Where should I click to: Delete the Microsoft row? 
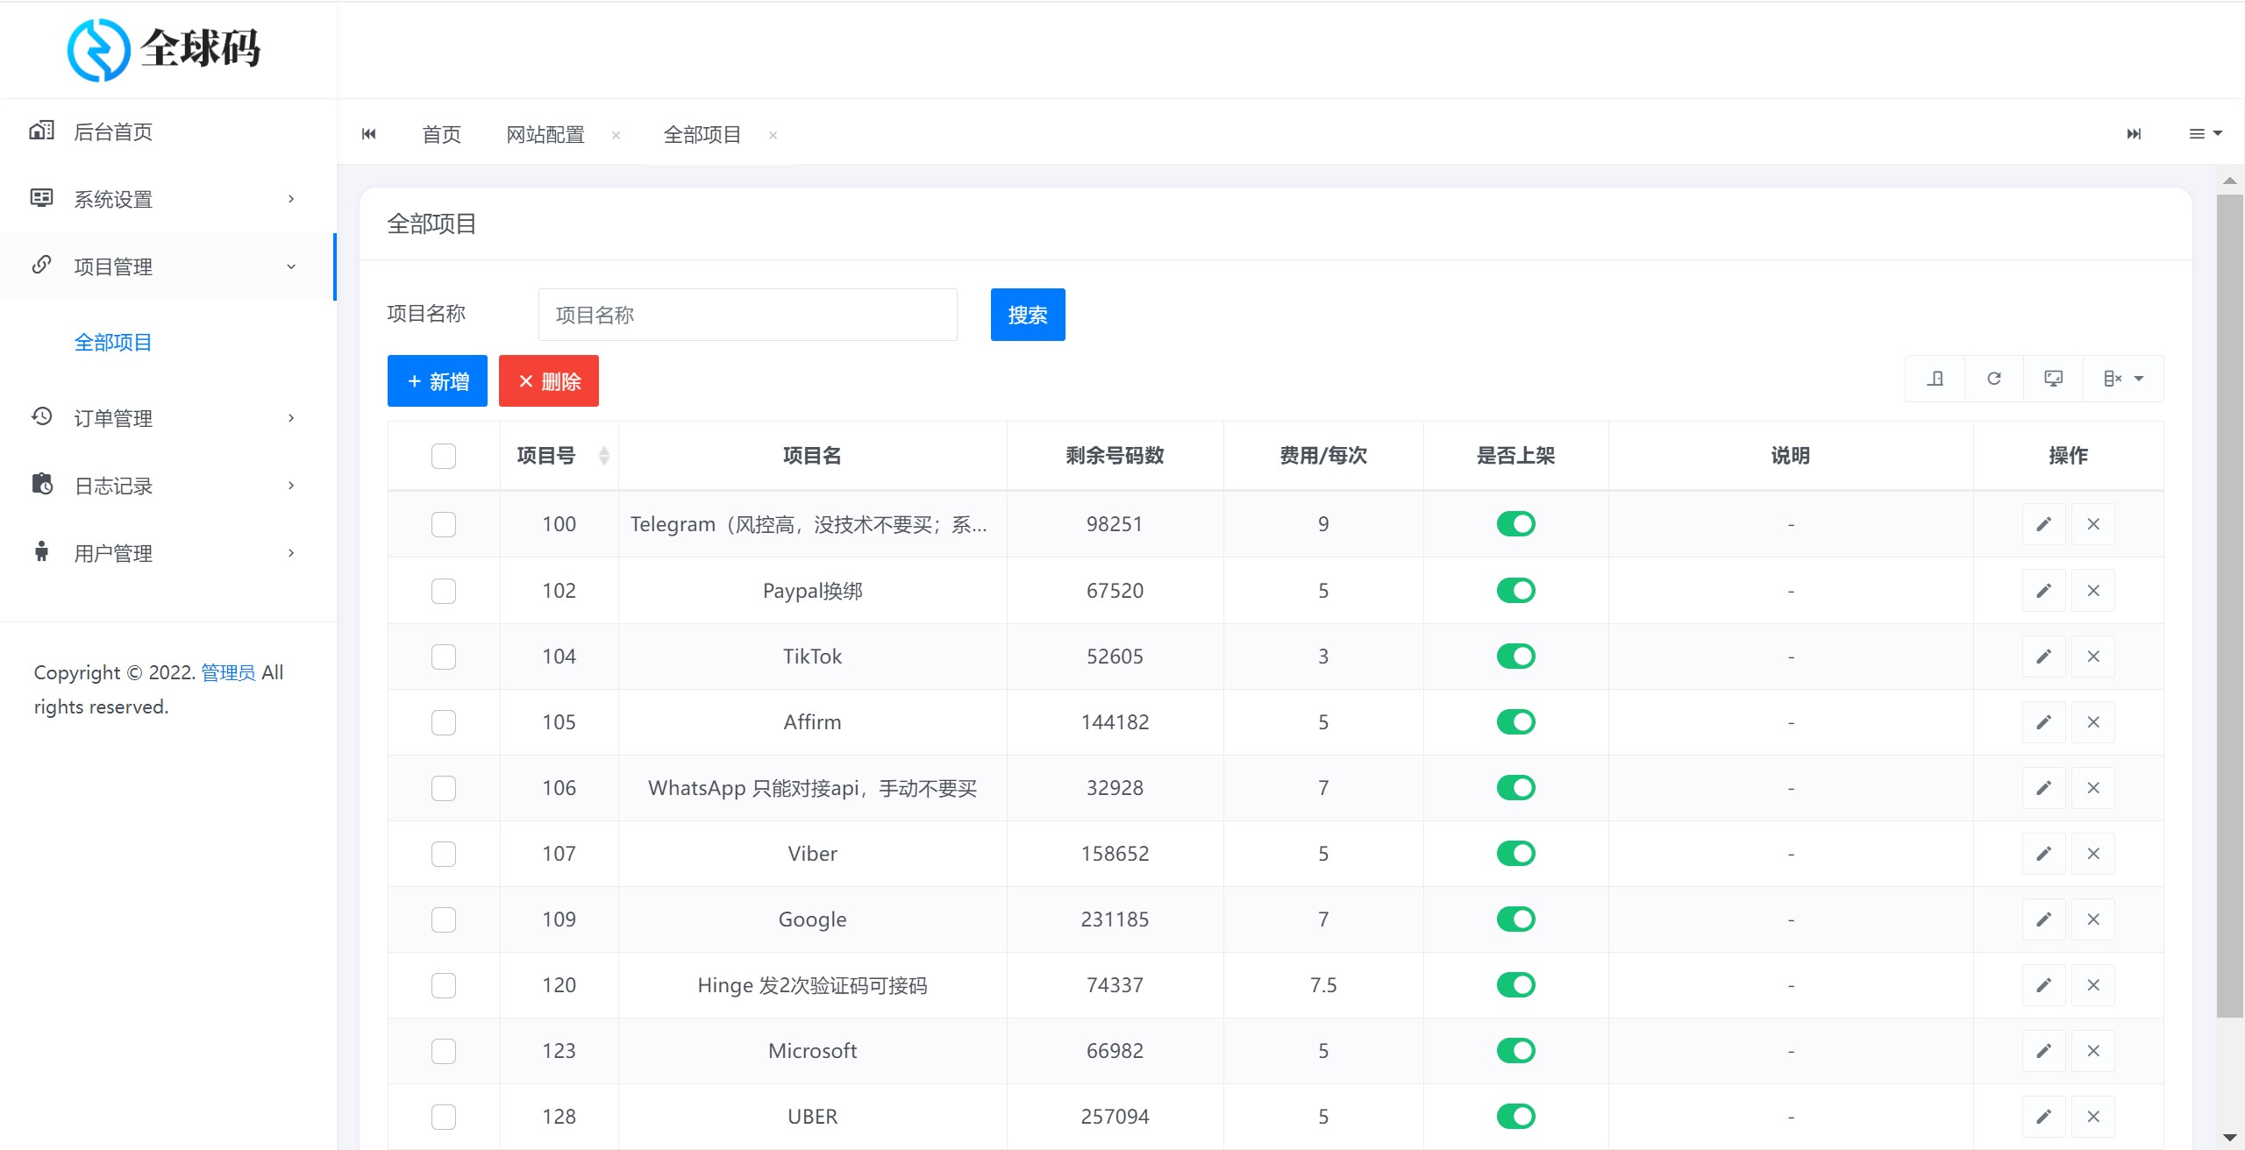click(x=2093, y=1051)
